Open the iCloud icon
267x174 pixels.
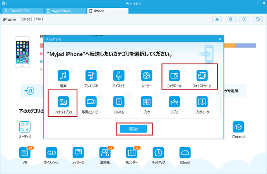pyautogui.click(x=185, y=153)
